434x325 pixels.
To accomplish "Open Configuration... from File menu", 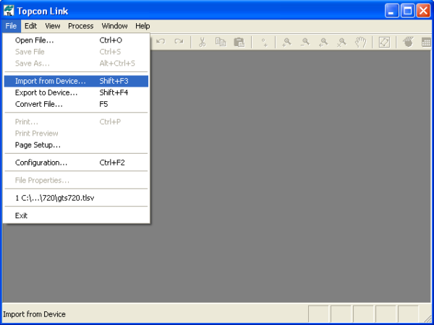I will click(x=41, y=162).
